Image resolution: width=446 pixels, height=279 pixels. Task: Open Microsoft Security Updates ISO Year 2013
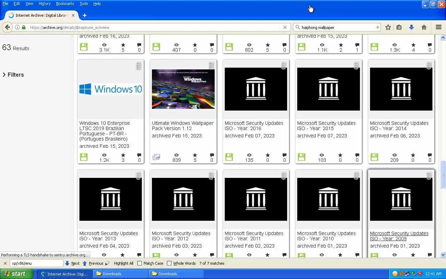point(108,236)
